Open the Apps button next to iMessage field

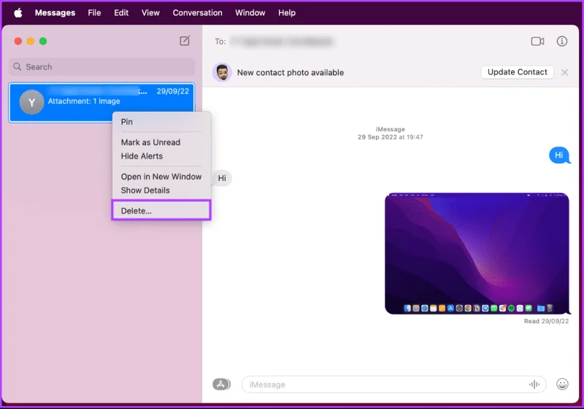(221, 384)
